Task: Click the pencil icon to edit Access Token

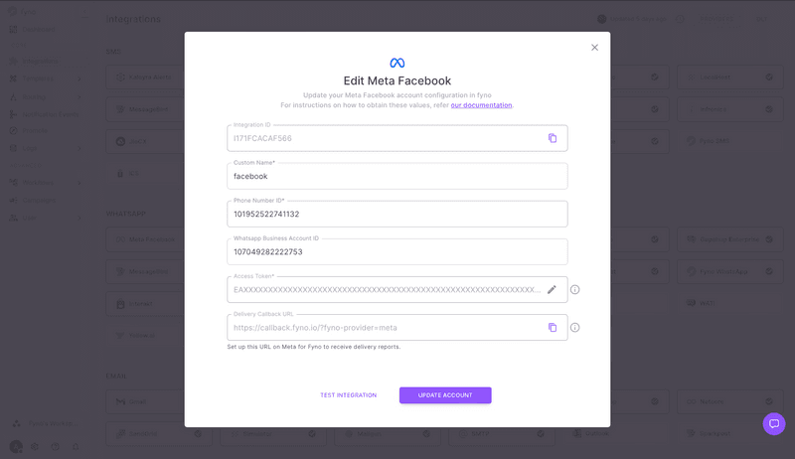Action: [552, 289]
